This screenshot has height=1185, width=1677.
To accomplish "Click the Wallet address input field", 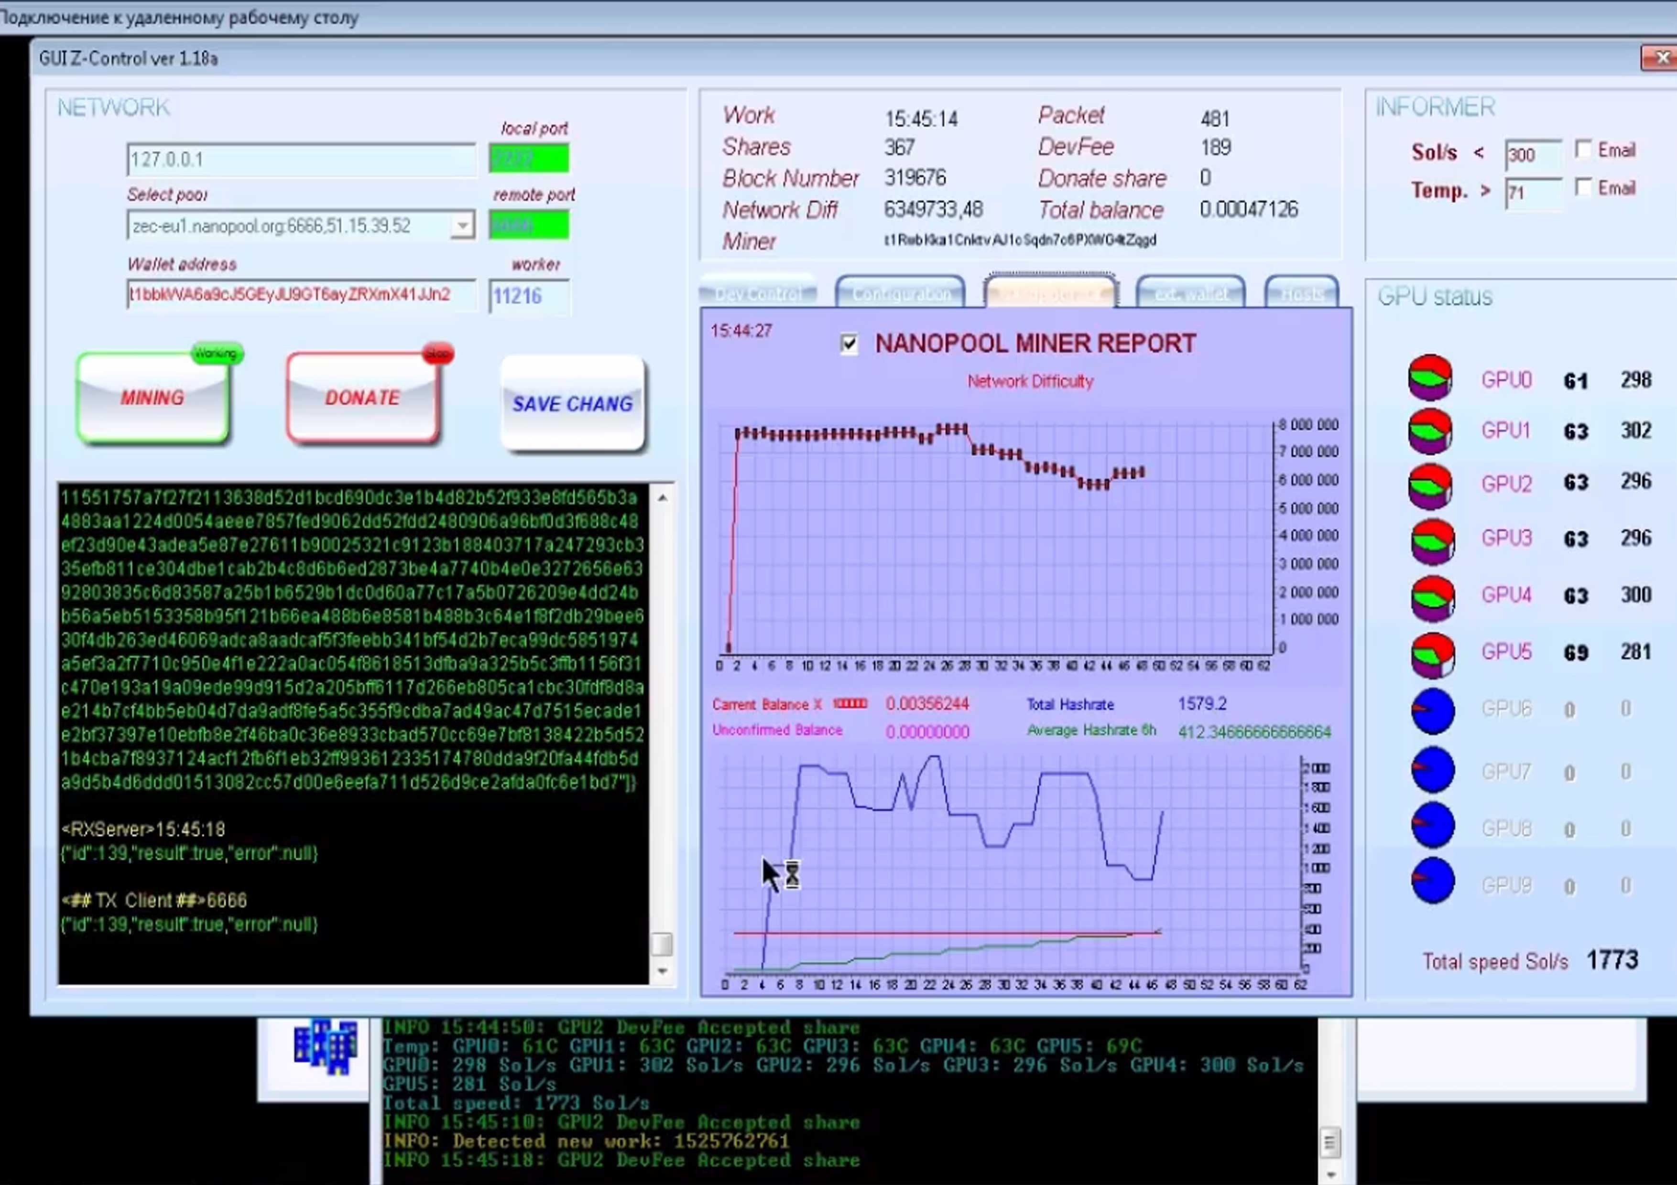I will (x=301, y=295).
